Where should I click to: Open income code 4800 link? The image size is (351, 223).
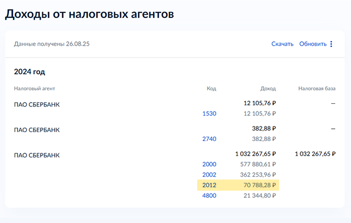(209, 196)
